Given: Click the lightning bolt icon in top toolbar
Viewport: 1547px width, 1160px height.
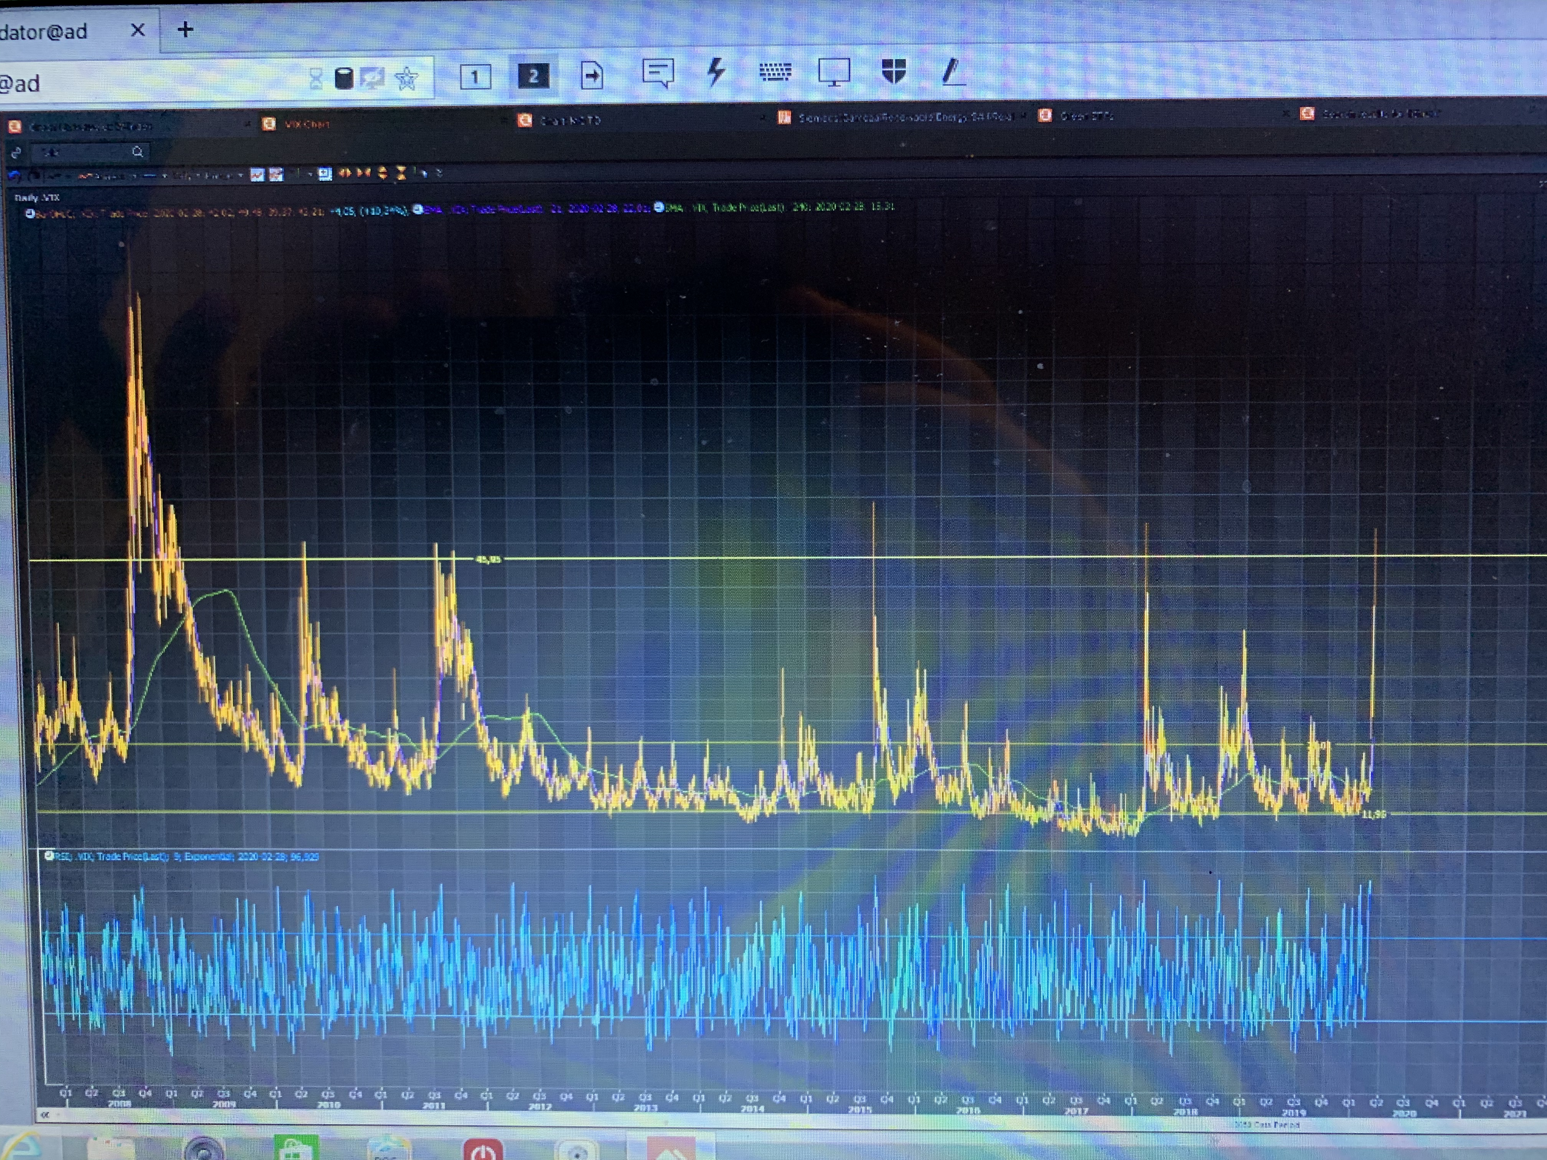Looking at the screenshot, I should pos(716,71).
